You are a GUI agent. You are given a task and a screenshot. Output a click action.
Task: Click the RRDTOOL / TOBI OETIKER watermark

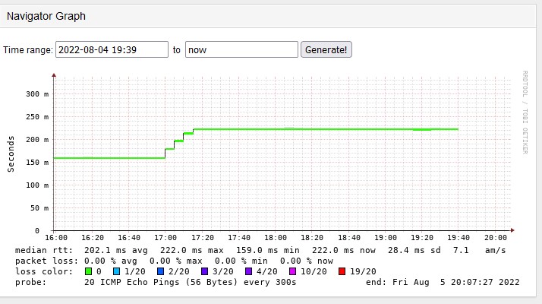pos(524,112)
